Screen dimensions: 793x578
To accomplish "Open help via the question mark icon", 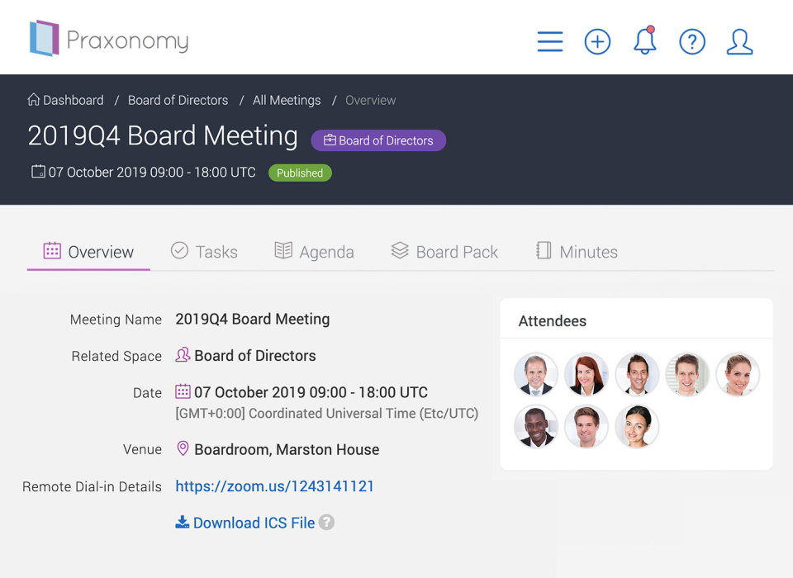I will point(692,41).
